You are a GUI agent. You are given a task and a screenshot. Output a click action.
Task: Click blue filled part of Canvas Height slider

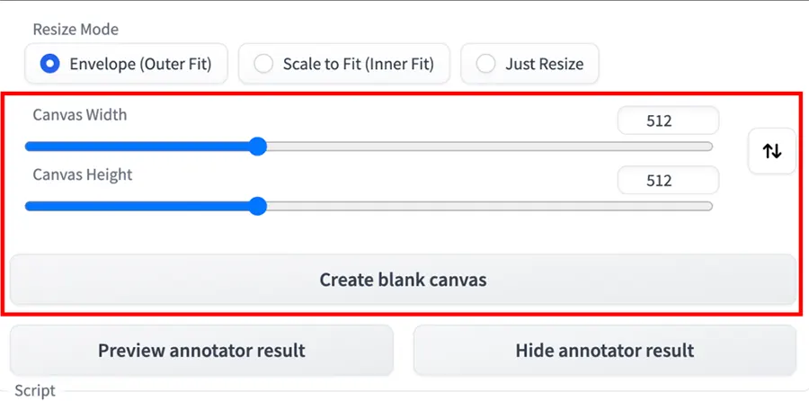pyautogui.click(x=135, y=207)
